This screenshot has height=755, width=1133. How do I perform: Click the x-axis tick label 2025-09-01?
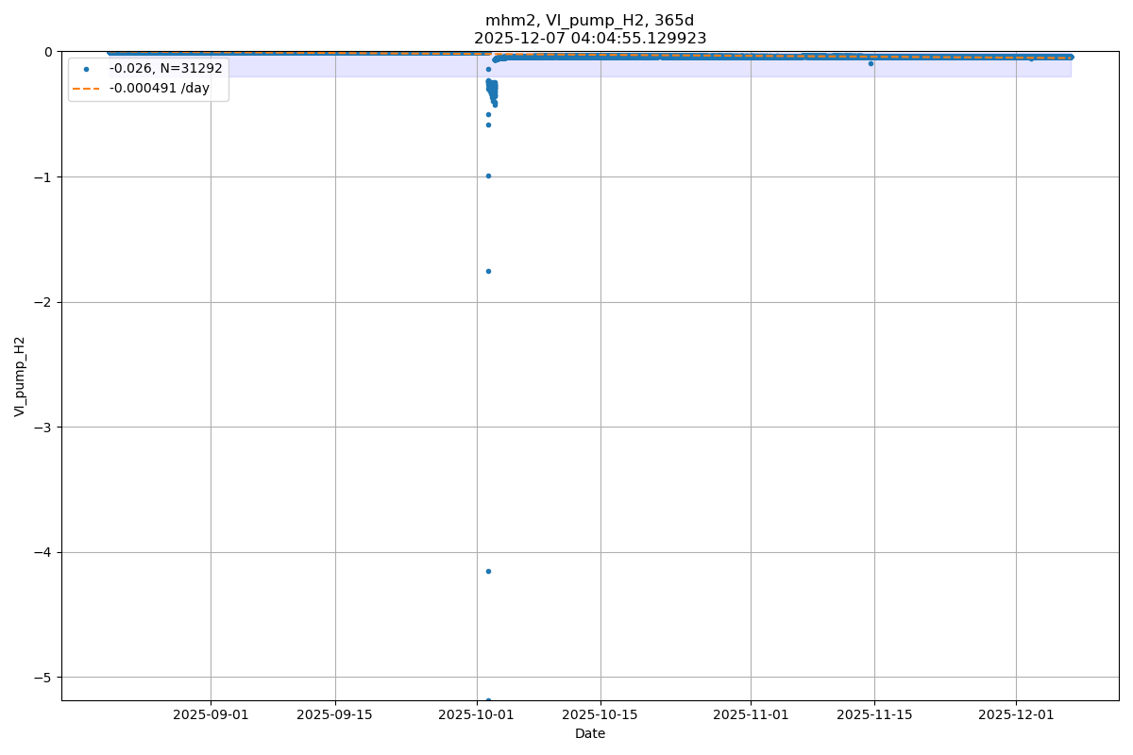click(211, 714)
